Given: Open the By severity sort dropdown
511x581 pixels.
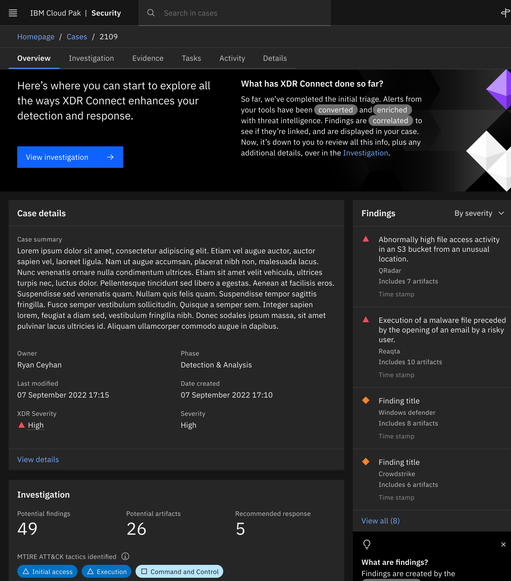Looking at the screenshot, I should point(479,213).
